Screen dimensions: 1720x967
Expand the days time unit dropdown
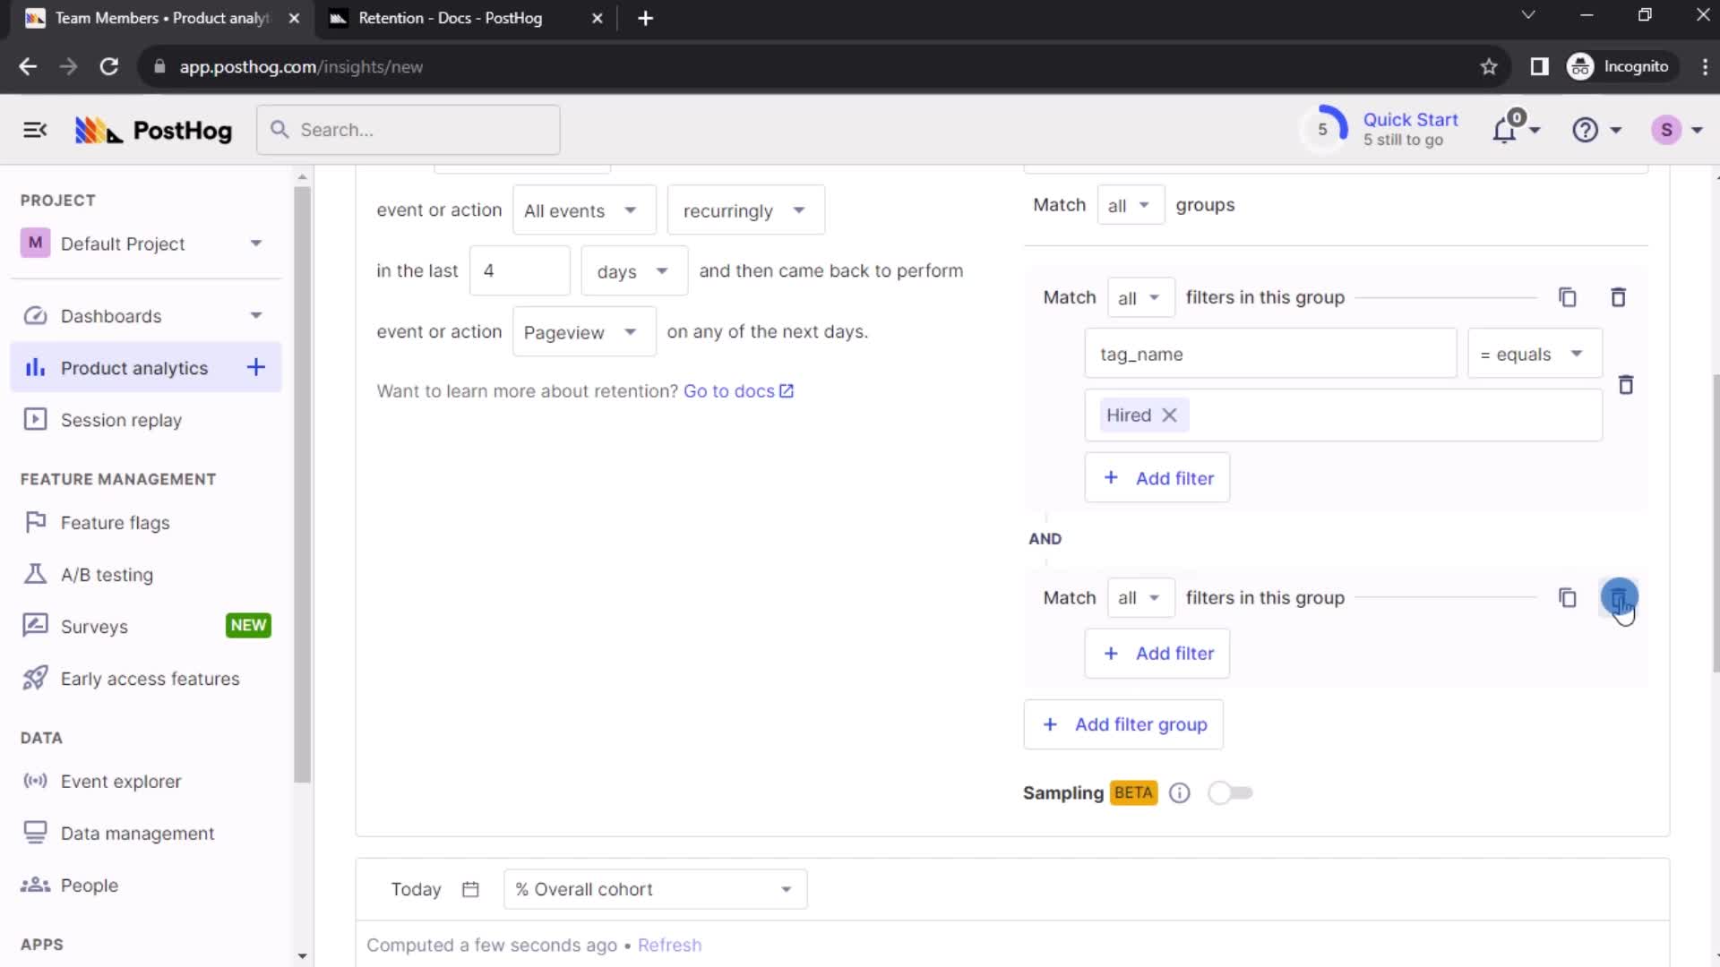(x=631, y=270)
